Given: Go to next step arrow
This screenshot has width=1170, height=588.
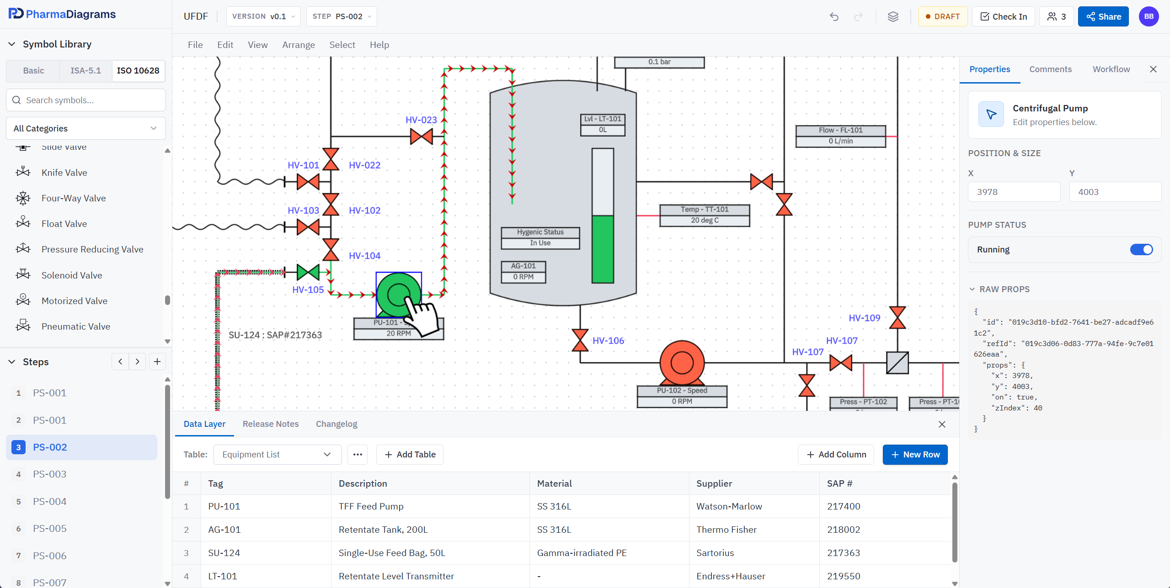Looking at the screenshot, I should [137, 362].
